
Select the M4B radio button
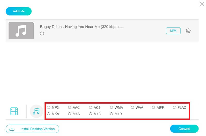click(x=91, y=114)
